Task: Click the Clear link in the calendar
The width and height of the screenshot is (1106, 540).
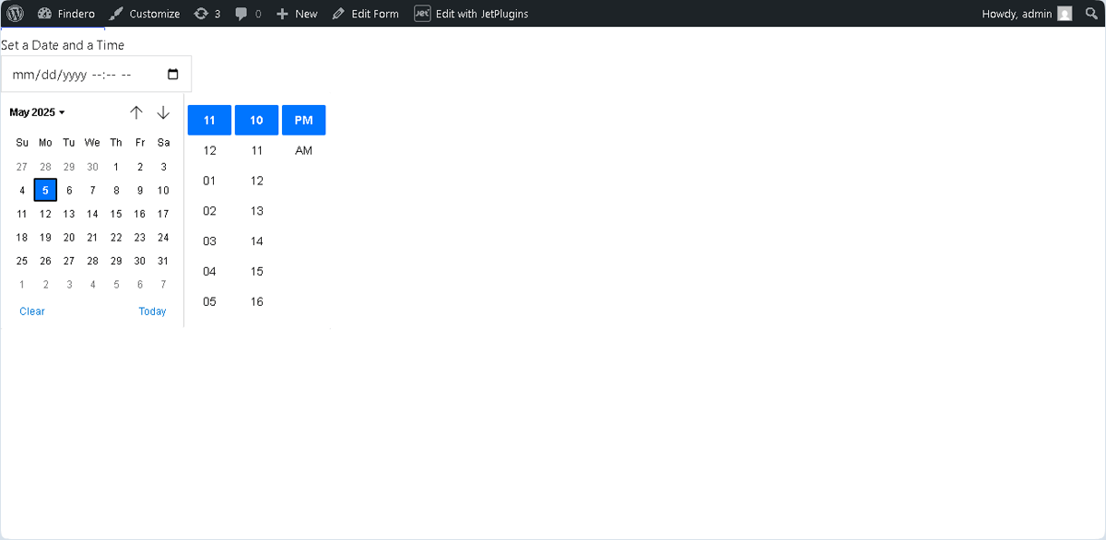Action: pos(31,311)
